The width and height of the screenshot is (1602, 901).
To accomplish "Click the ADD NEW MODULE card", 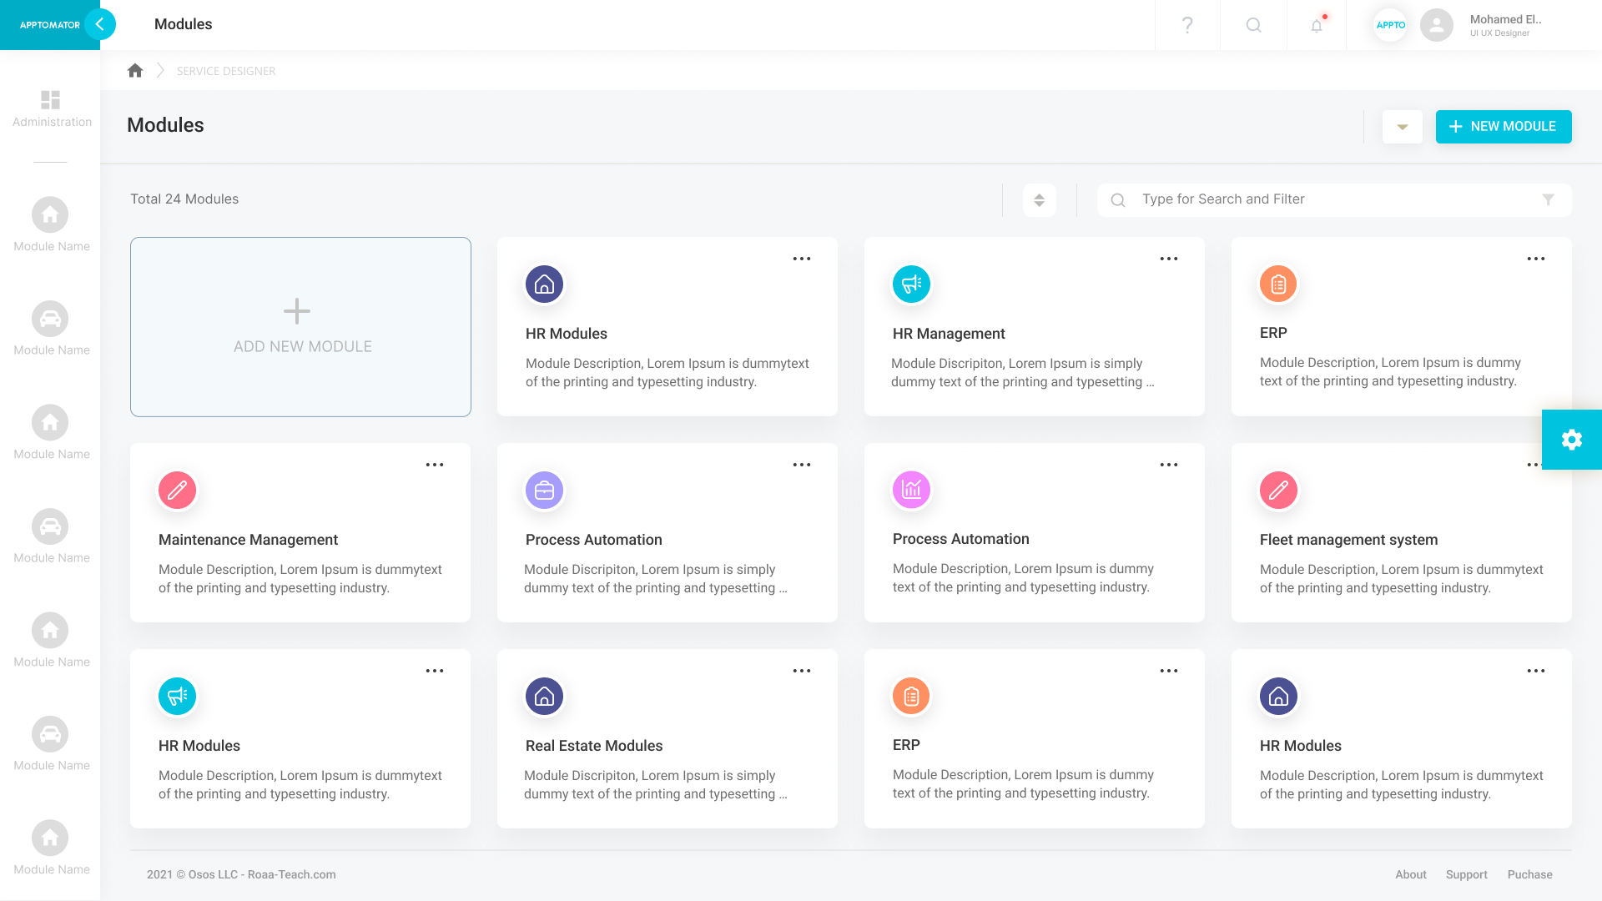I will (x=300, y=327).
